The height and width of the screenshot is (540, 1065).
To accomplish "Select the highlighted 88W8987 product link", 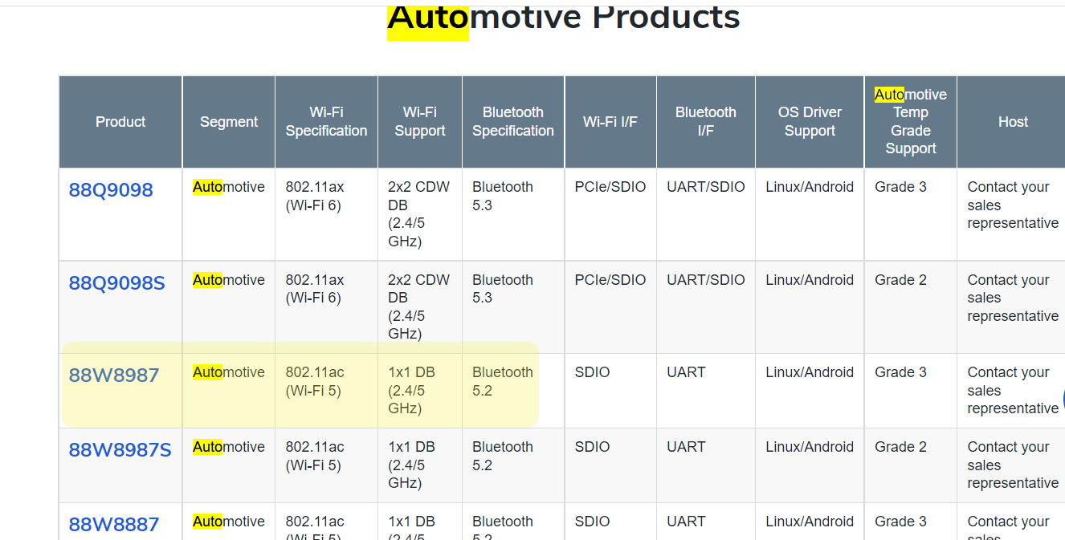I will (113, 376).
